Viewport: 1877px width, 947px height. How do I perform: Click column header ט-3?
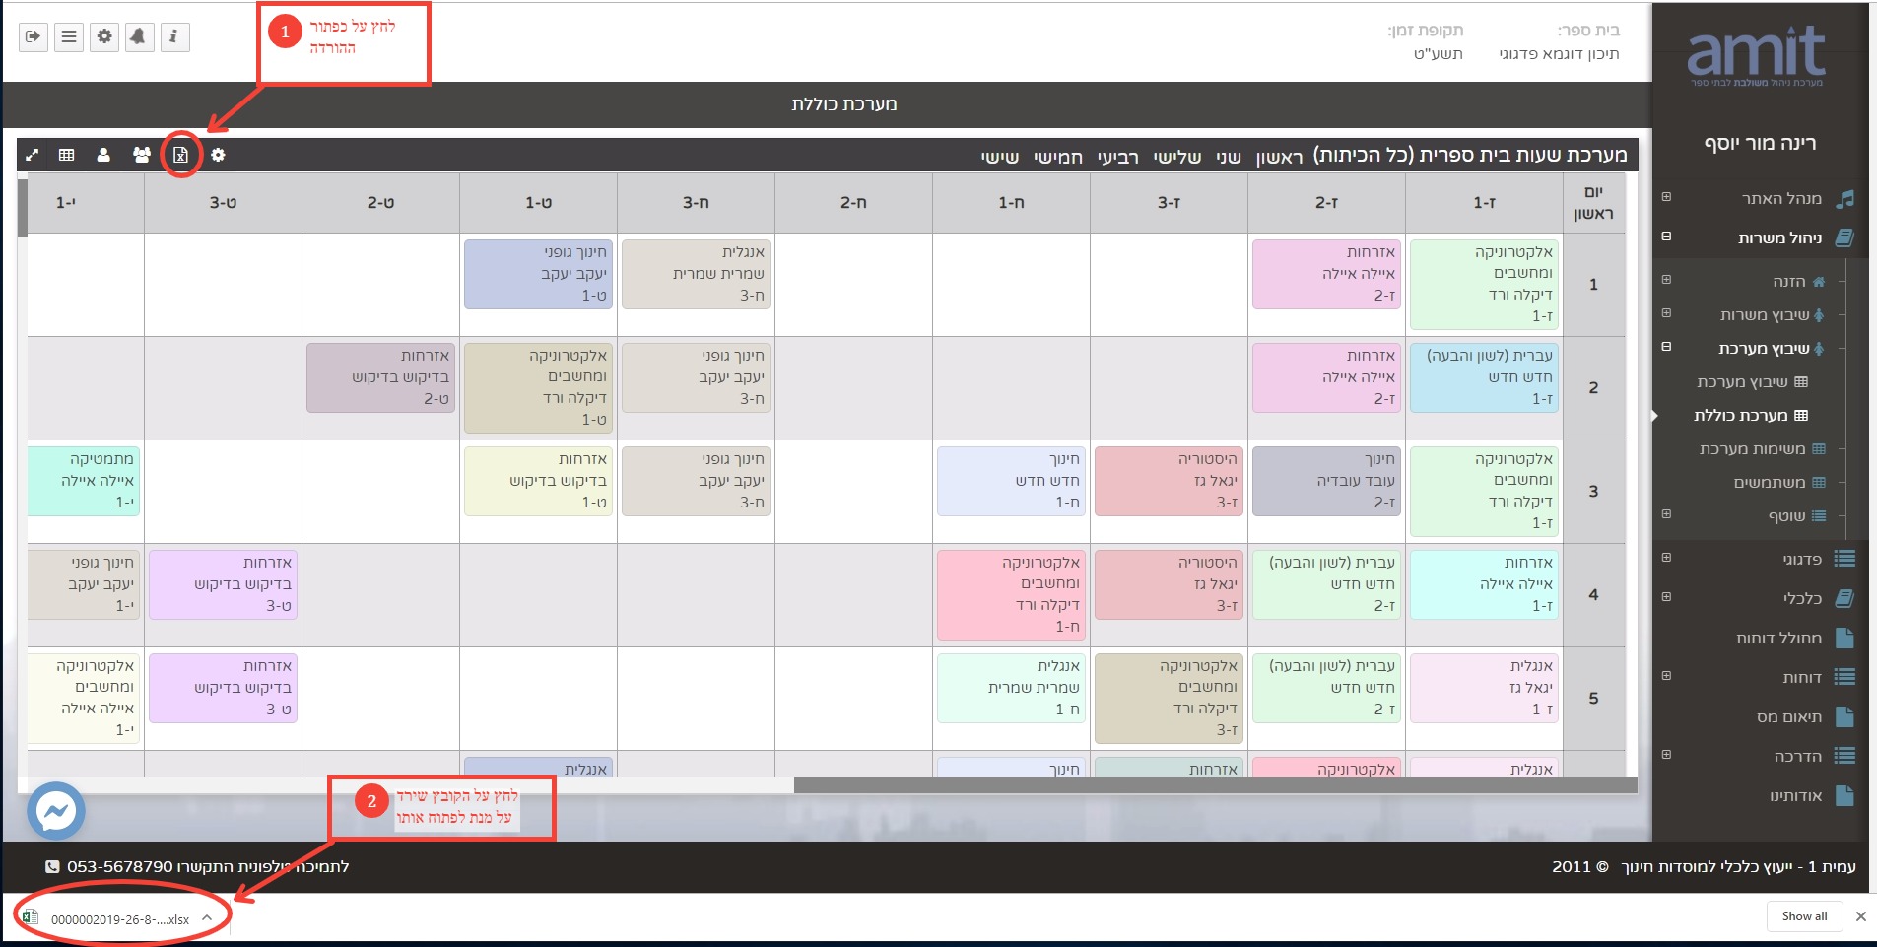(x=223, y=203)
